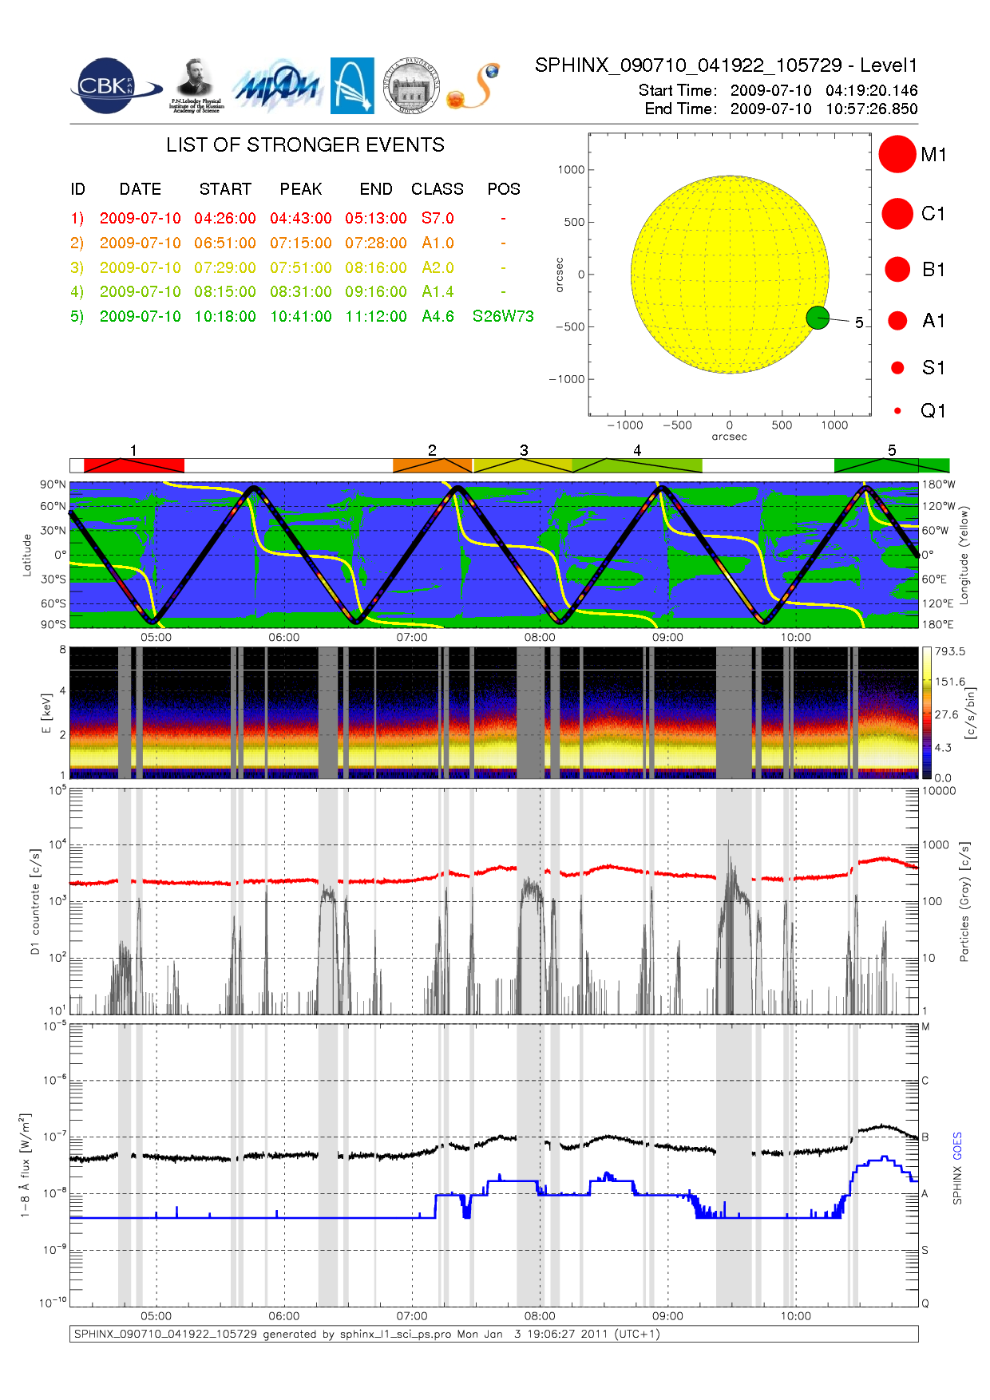Select event row 5 position S26W73

[503, 316]
